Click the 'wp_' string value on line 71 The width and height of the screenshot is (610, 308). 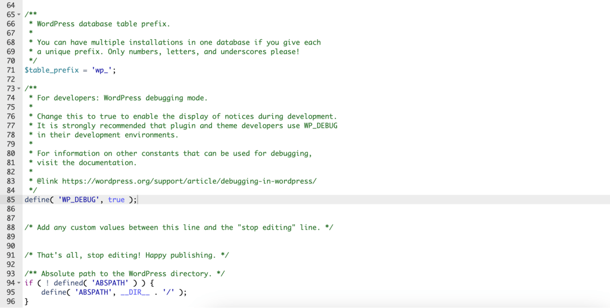click(x=102, y=70)
